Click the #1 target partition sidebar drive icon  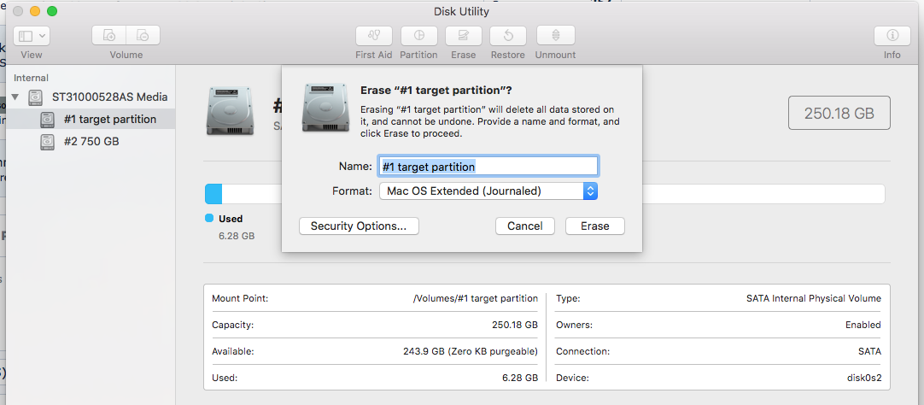[48, 120]
